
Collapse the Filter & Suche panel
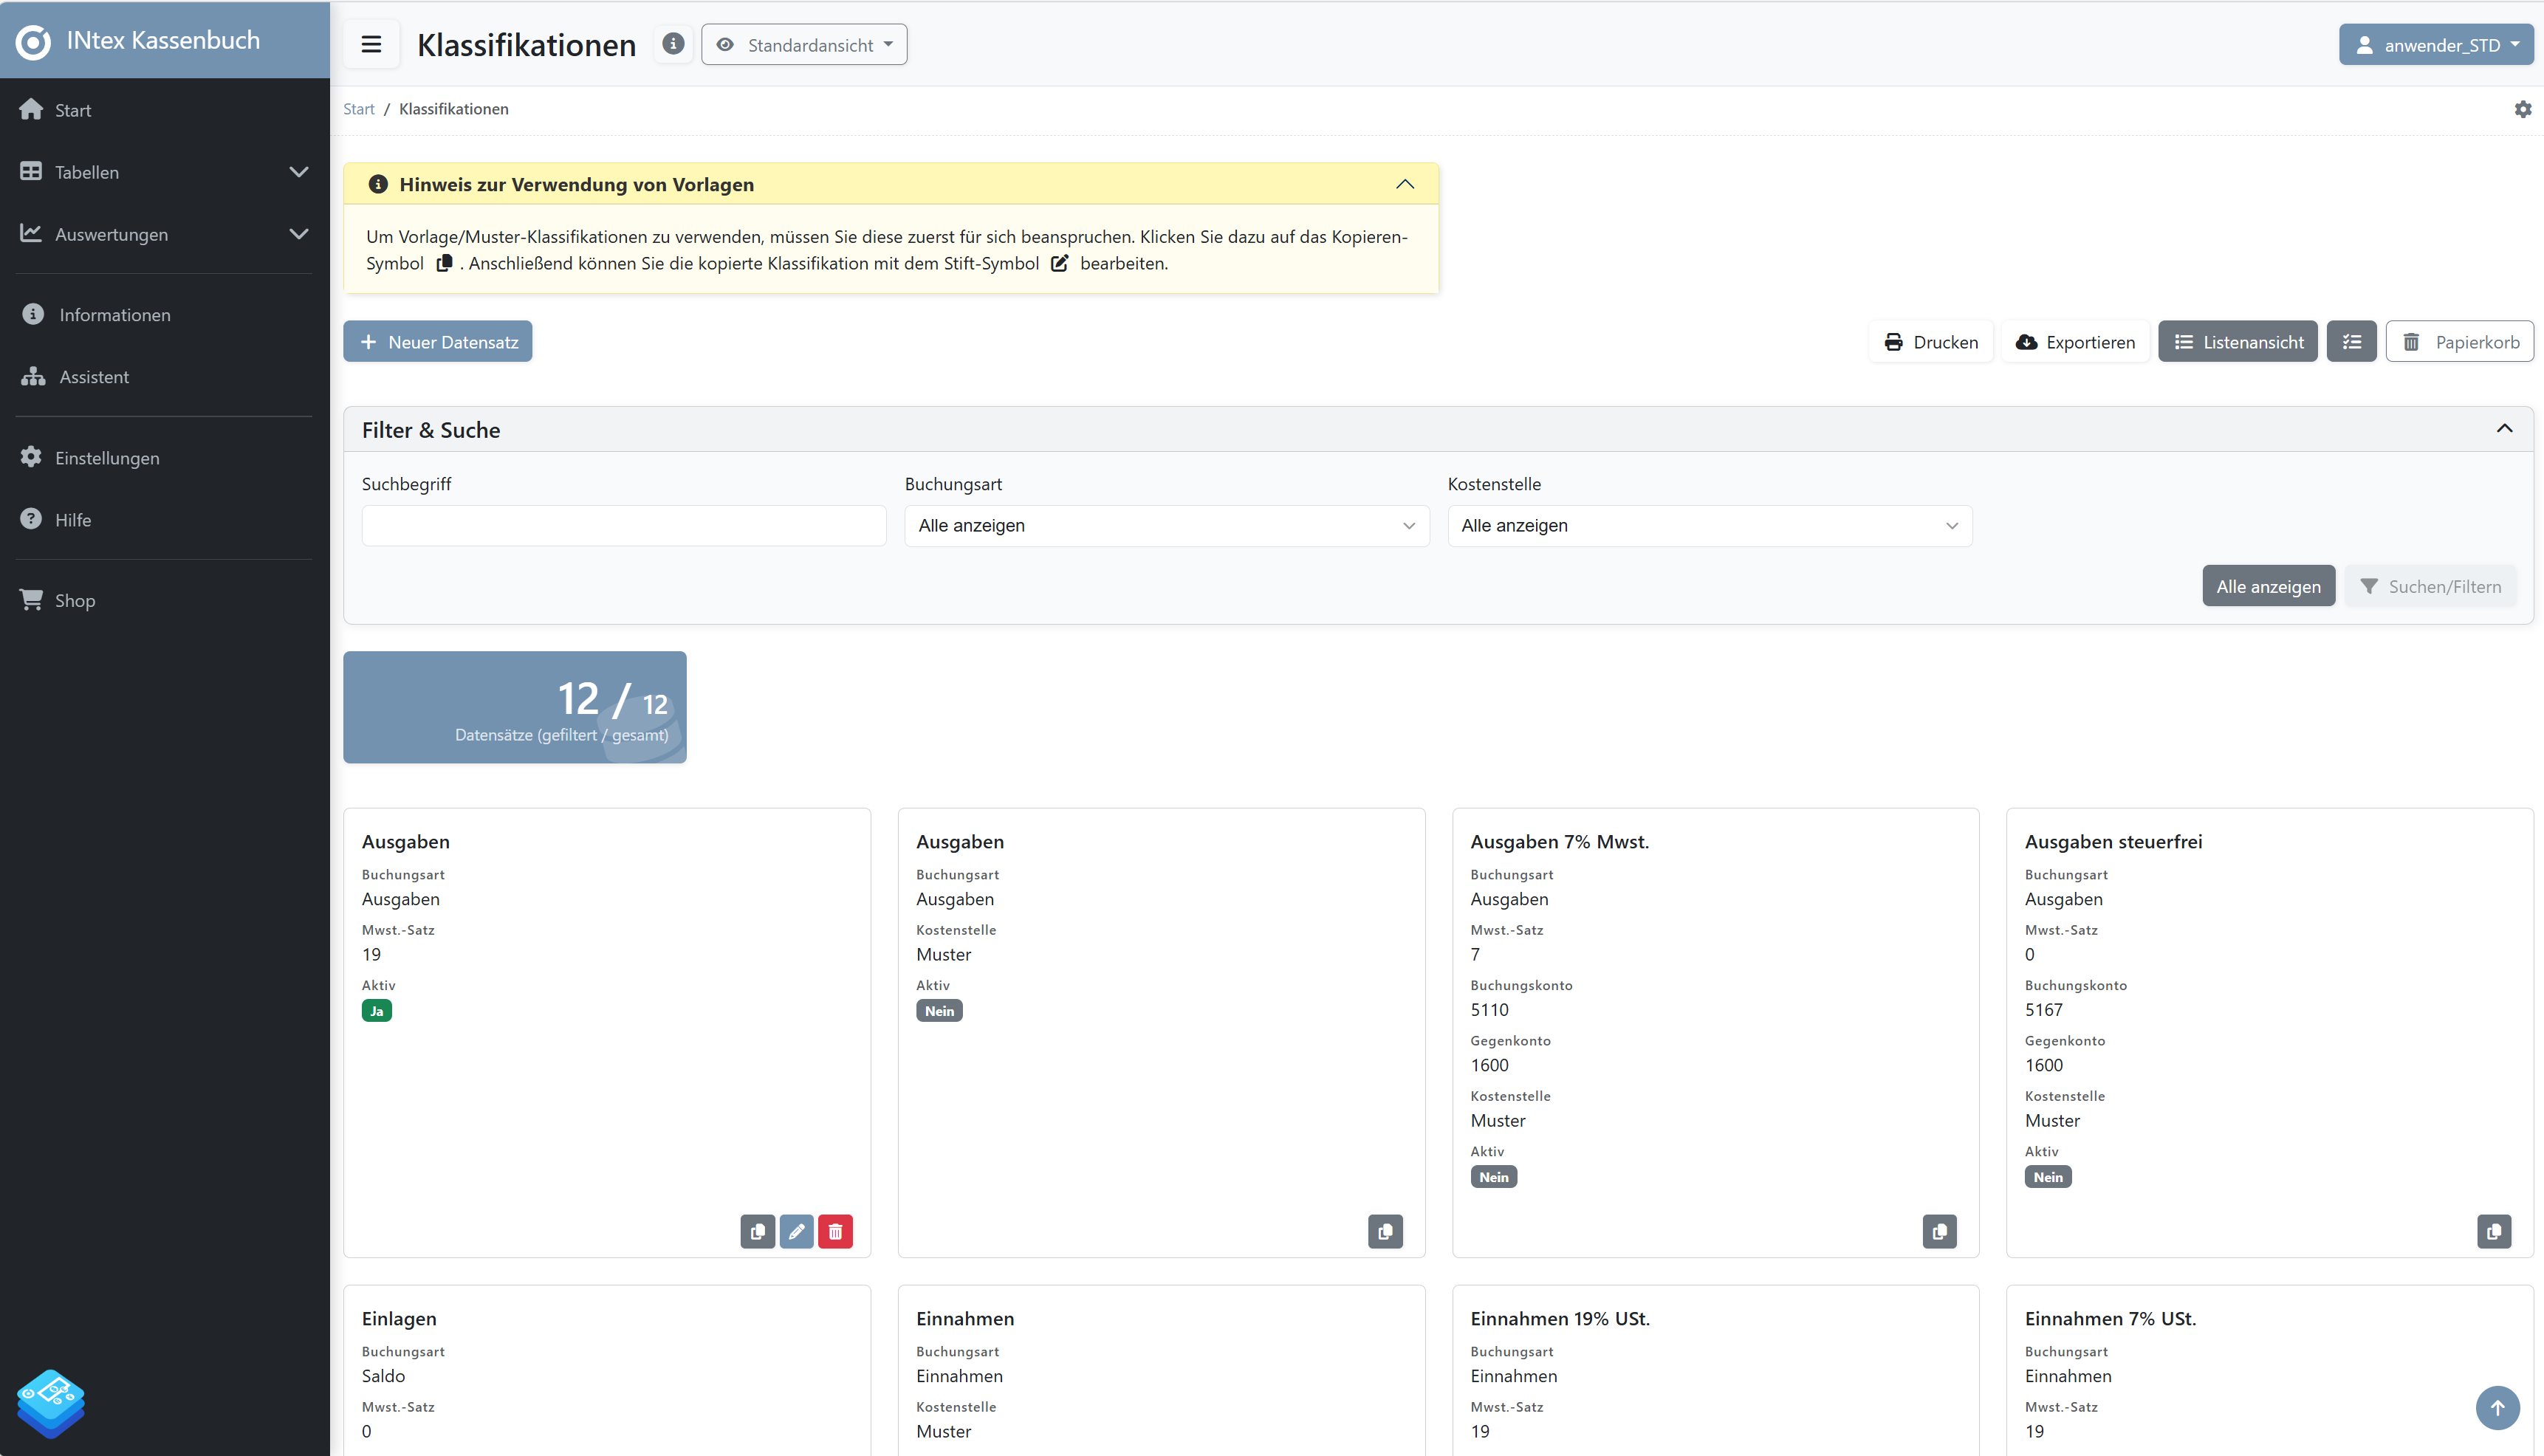2504,429
